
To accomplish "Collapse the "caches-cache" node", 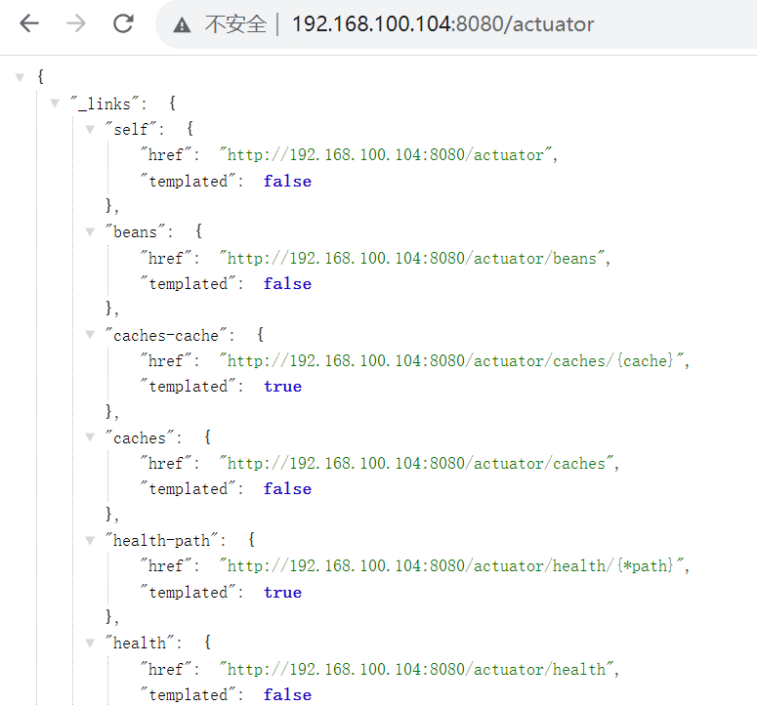I will [90, 335].
